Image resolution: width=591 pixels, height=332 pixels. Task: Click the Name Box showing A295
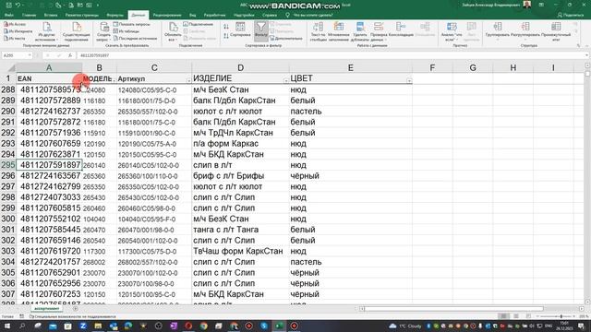[x=17, y=55]
